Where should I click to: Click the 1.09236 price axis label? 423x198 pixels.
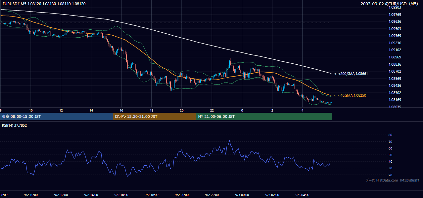pyautogui.click(x=395, y=43)
